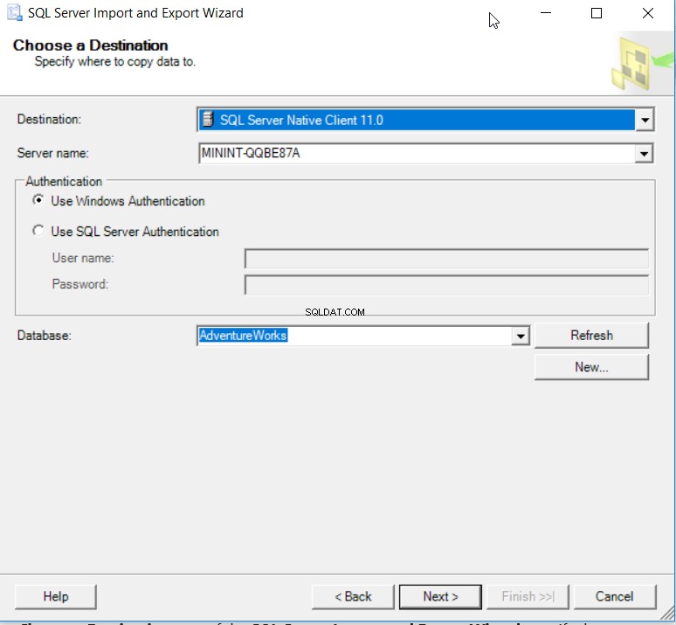Image resolution: width=676 pixels, height=625 pixels.
Task: Click the User name input field
Action: 446,259
